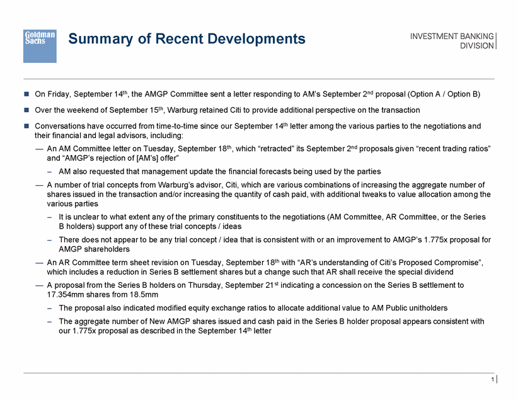518x400 pixels.
Task: Click the 'Investment Banking Division' header text
Action: (x=452, y=40)
